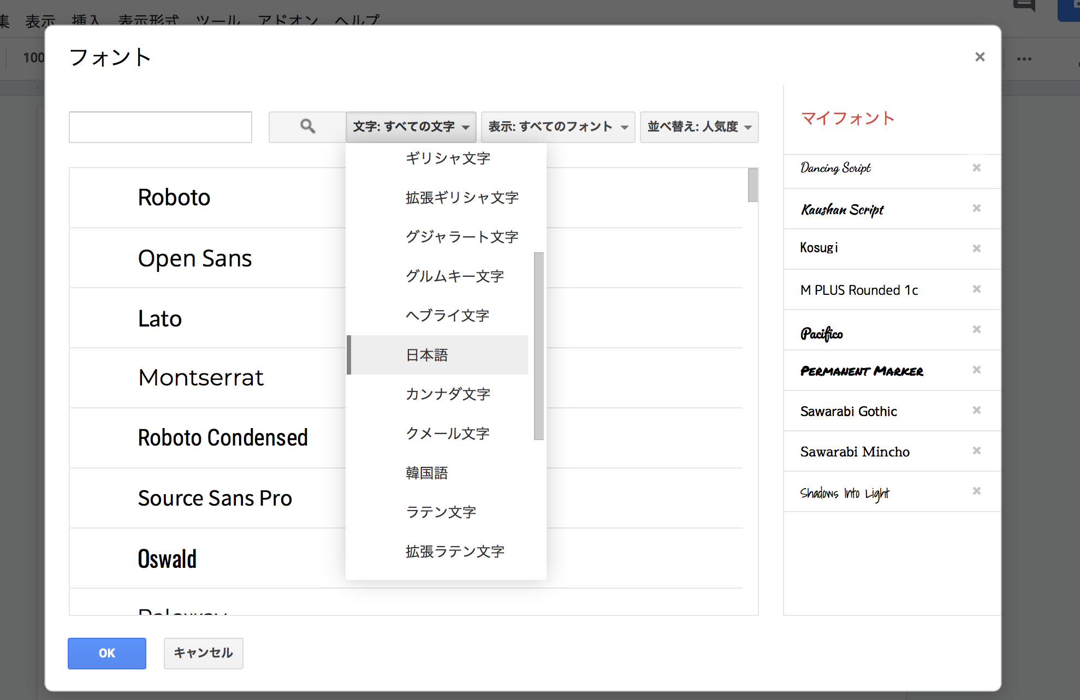Select 日本語 in the script dropdown
Screen dimensions: 1080x700
pyautogui.click(x=437, y=355)
